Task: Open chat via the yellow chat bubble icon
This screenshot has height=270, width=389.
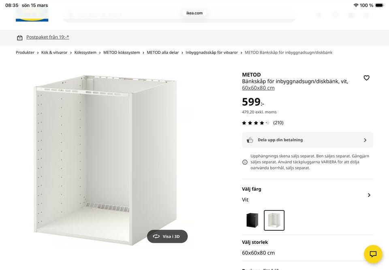Action: pyautogui.click(x=372, y=254)
